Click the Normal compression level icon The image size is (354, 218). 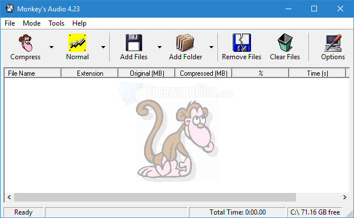point(77,43)
